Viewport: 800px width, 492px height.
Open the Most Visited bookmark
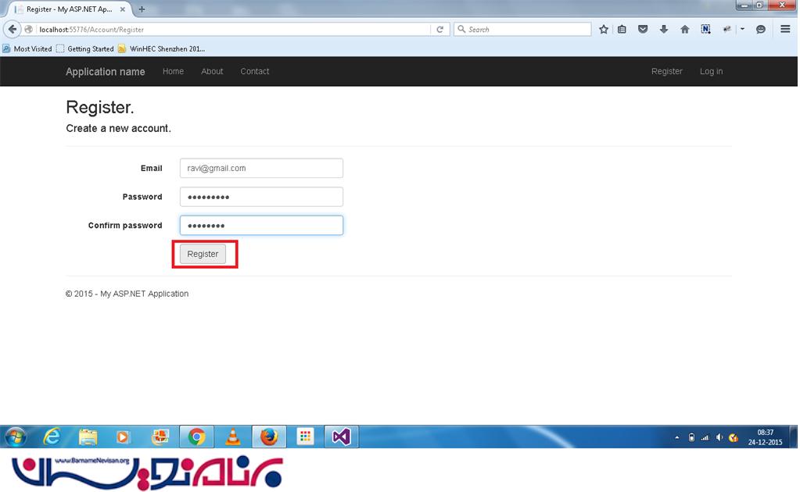coord(27,49)
